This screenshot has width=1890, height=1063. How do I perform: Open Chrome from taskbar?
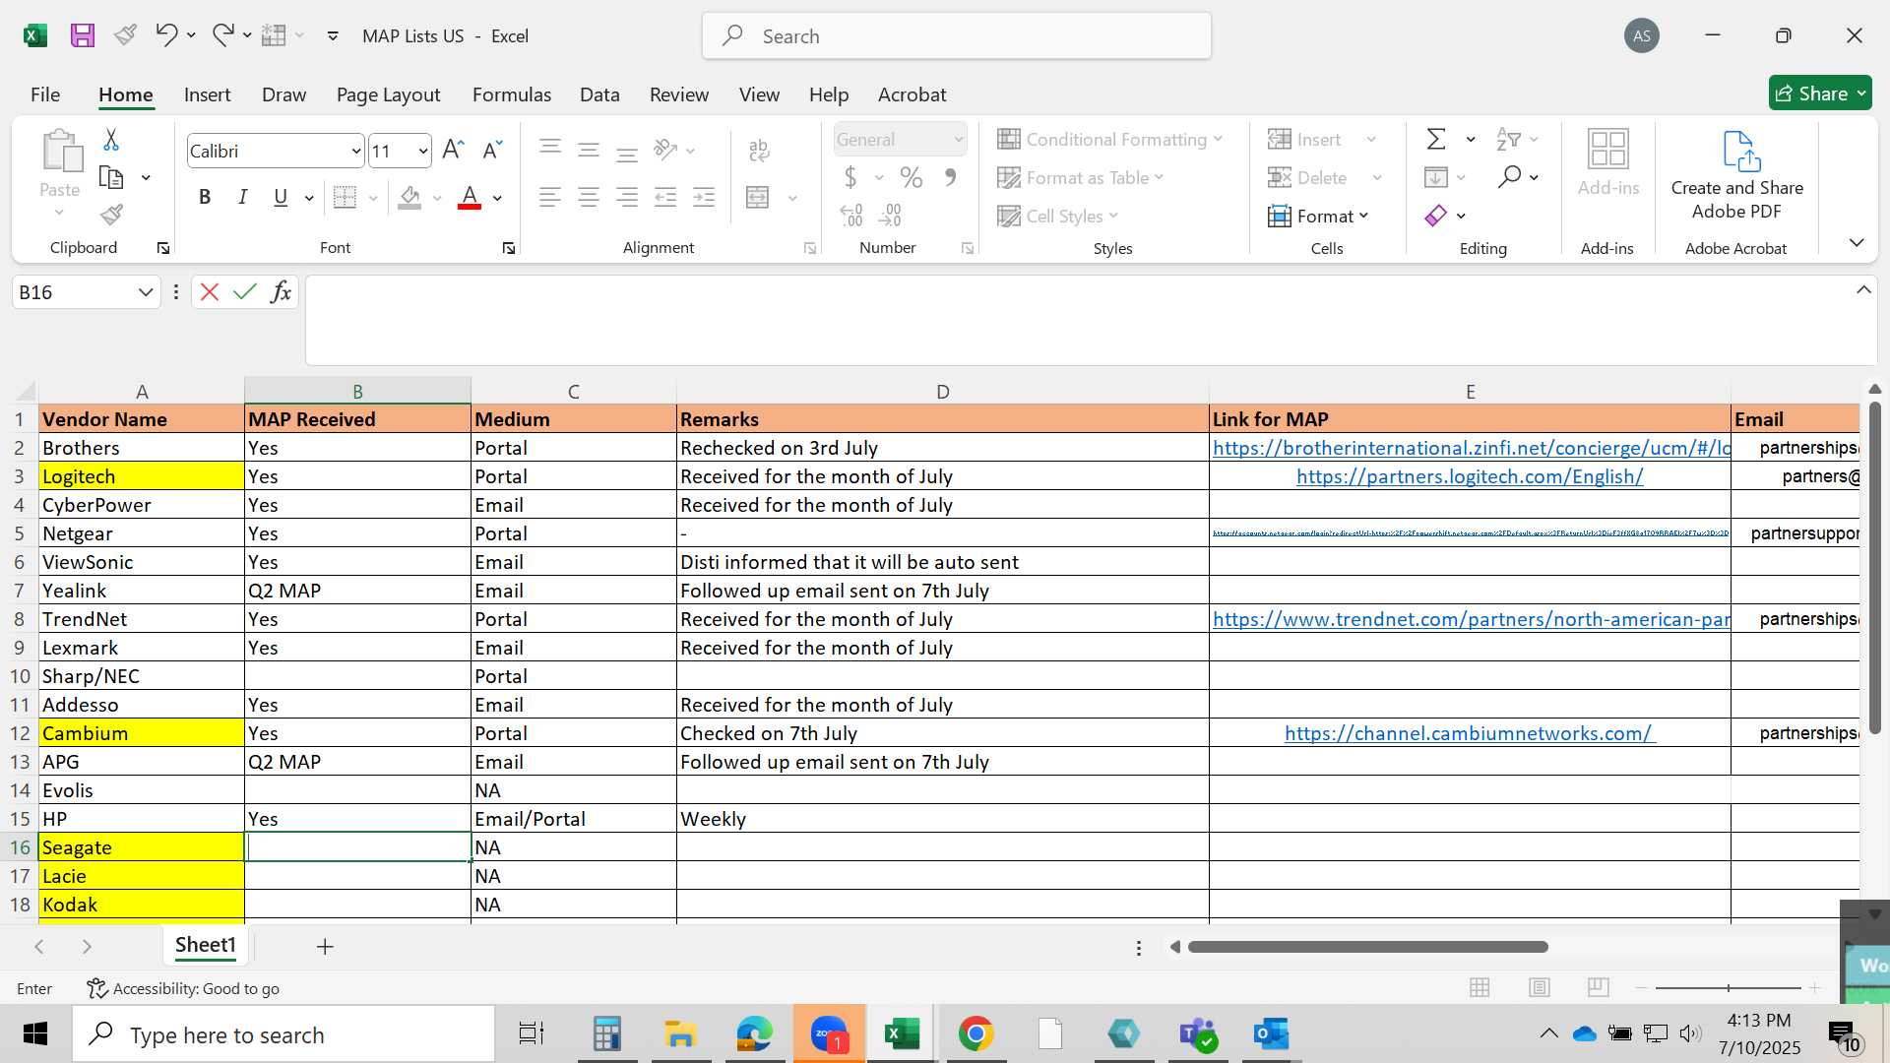tap(976, 1034)
